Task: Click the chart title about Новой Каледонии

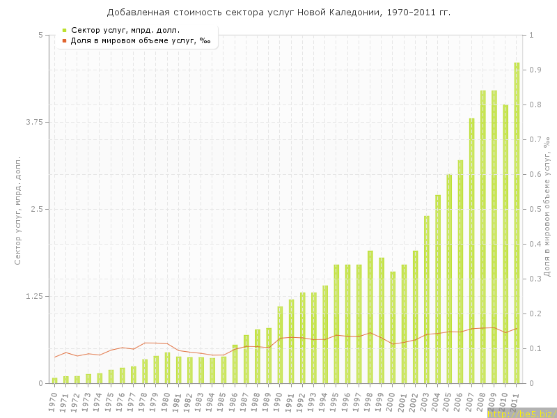Action: tap(278, 13)
